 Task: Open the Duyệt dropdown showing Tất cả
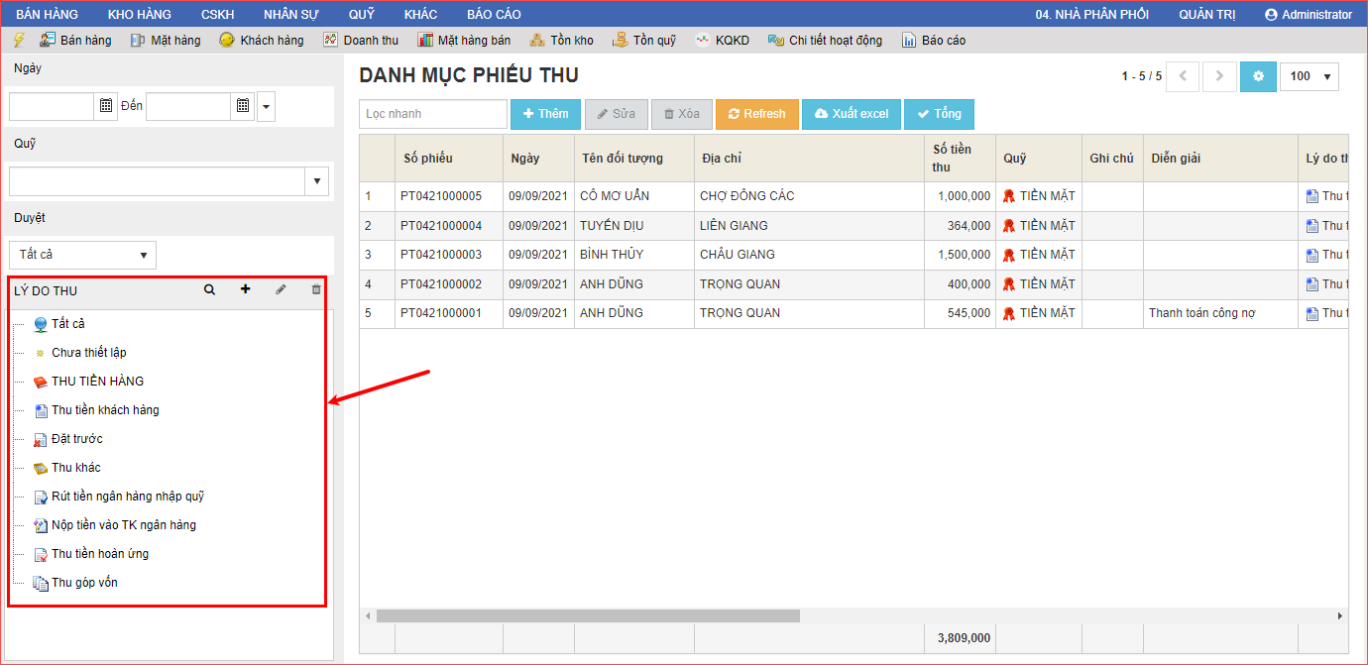83,255
